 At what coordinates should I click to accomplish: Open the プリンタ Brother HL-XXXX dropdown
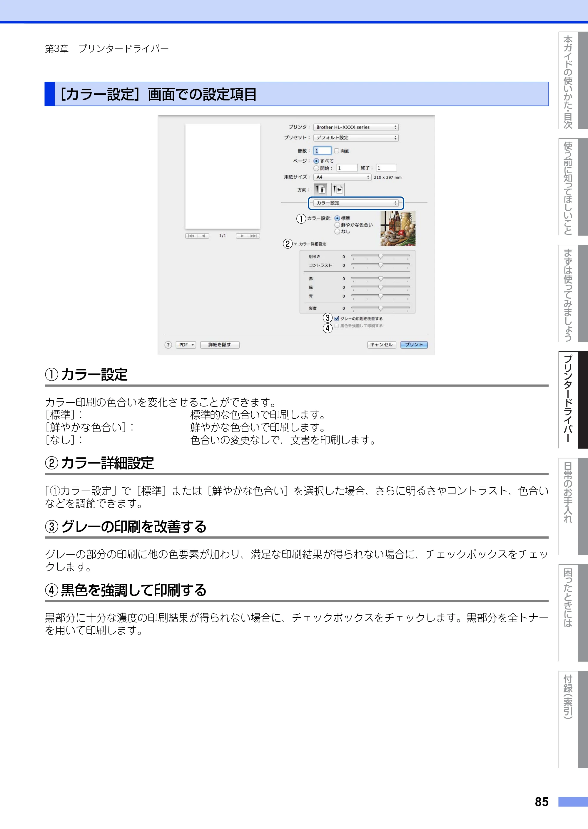[355, 127]
